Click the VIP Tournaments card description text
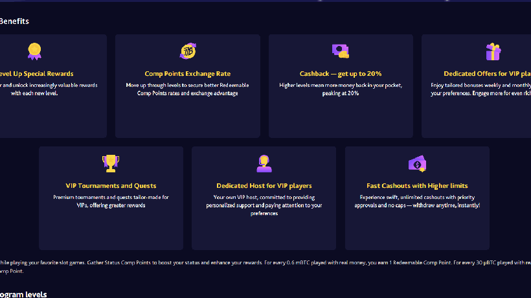Viewport: 531px width, 298px height. pos(111,201)
